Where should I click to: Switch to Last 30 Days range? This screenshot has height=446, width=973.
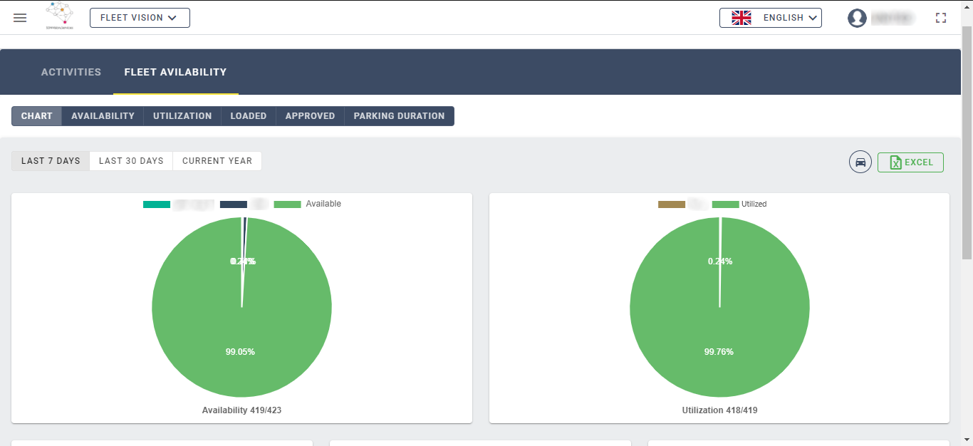click(131, 161)
